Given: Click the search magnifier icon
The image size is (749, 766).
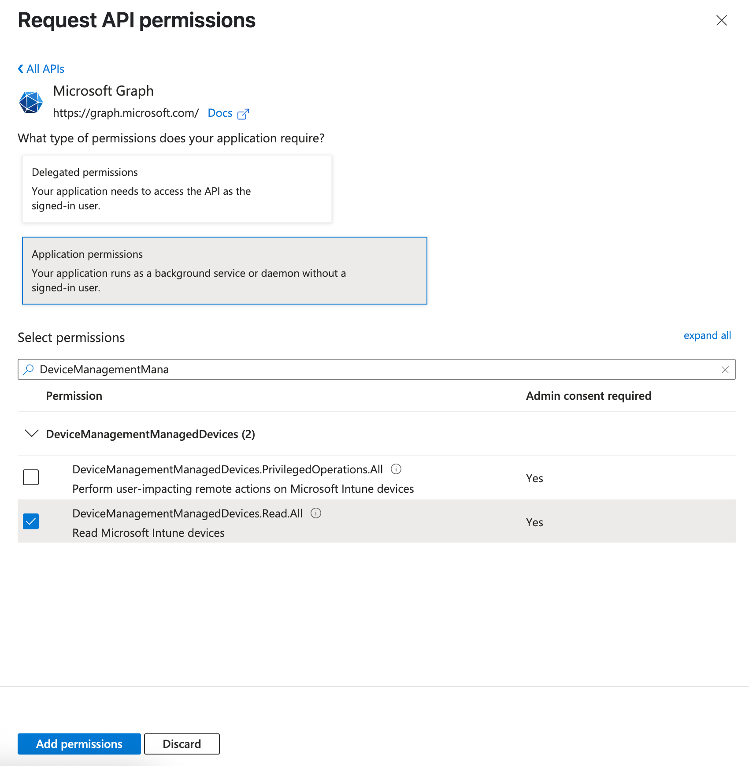Looking at the screenshot, I should pyautogui.click(x=29, y=369).
